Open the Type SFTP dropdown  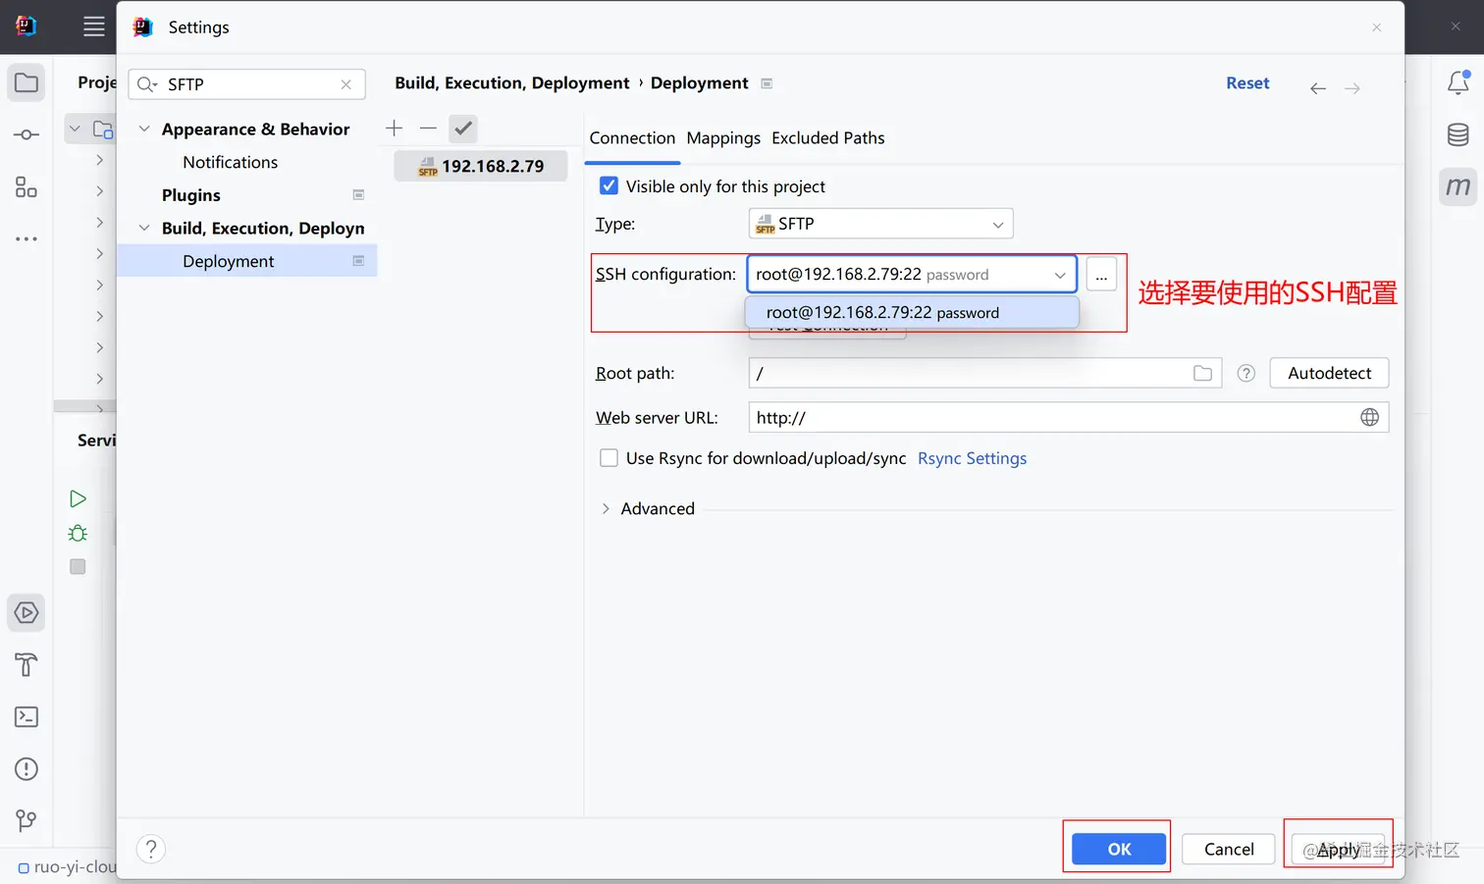(880, 224)
